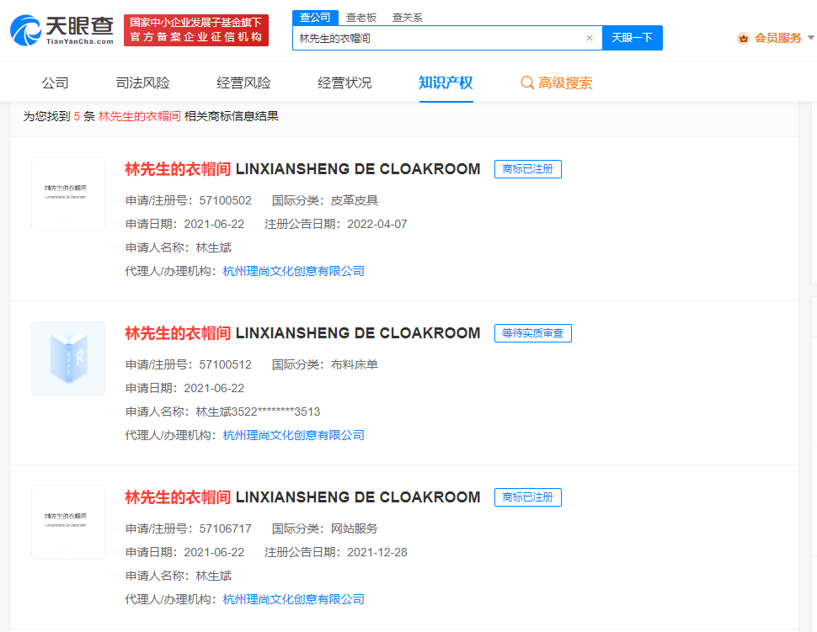Switch to the 知识产权 tab
The height and width of the screenshot is (632, 817).
pos(446,83)
